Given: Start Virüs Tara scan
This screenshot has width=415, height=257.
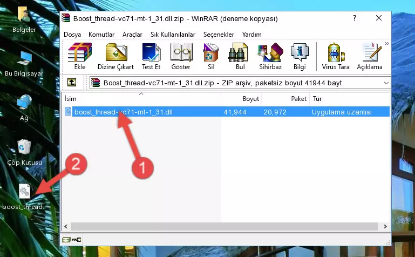Looking at the screenshot, I should tap(336, 56).
